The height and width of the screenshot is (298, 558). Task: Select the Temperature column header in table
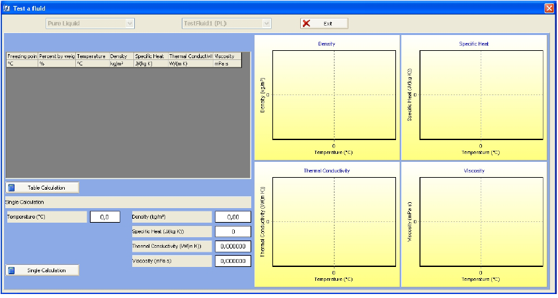click(92, 56)
